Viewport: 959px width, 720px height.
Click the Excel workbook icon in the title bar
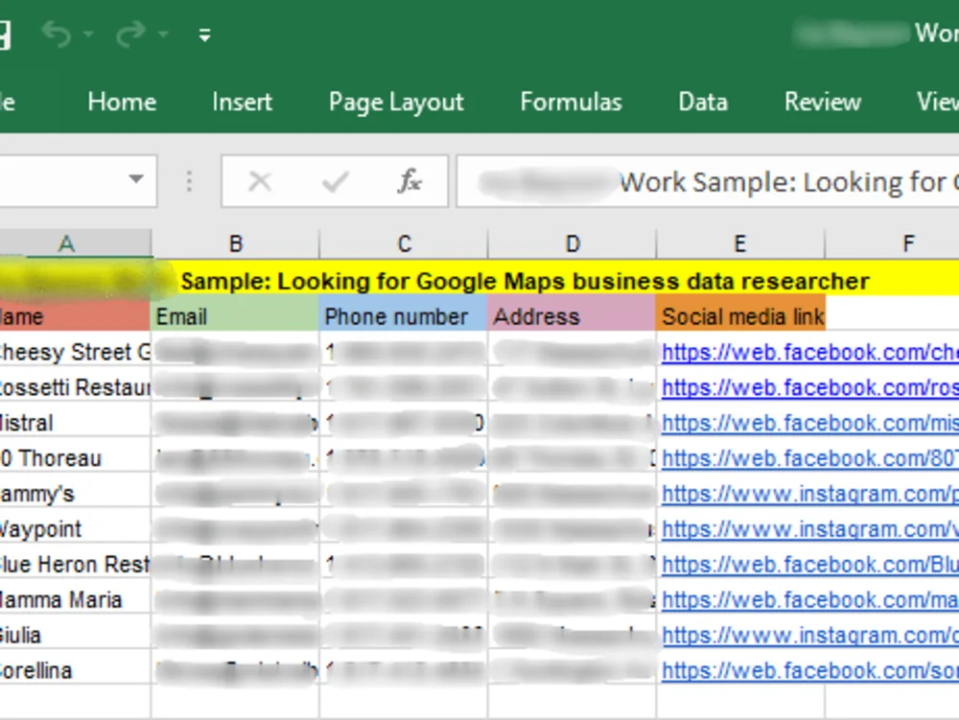[6, 34]
